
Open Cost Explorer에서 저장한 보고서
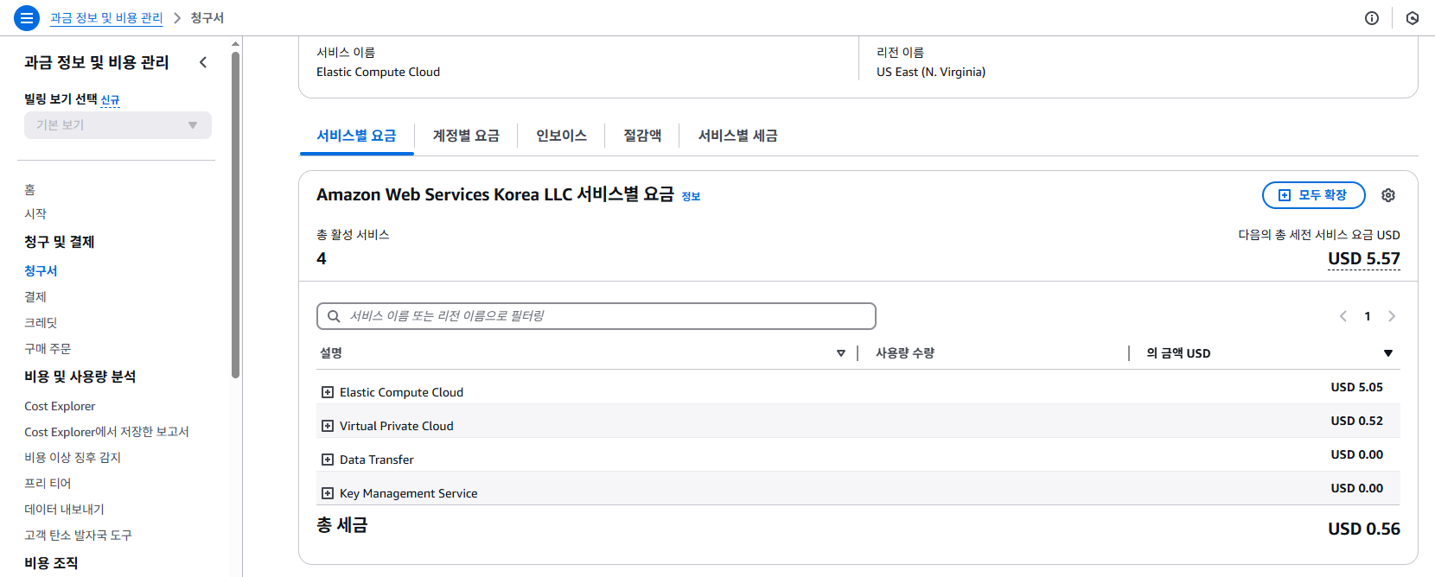point(106,432)
